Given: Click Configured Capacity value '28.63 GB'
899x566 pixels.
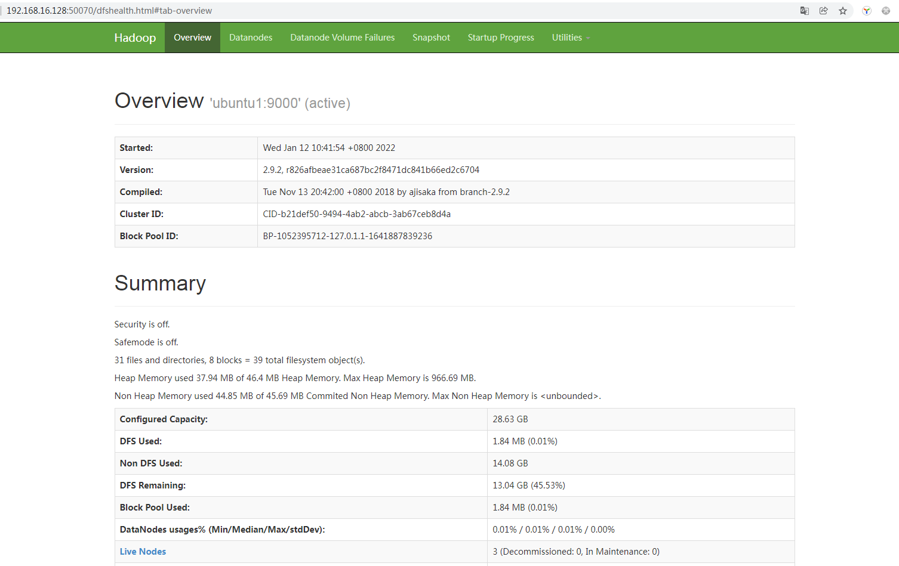Looking at the screenshot, I should click(510, 419).
